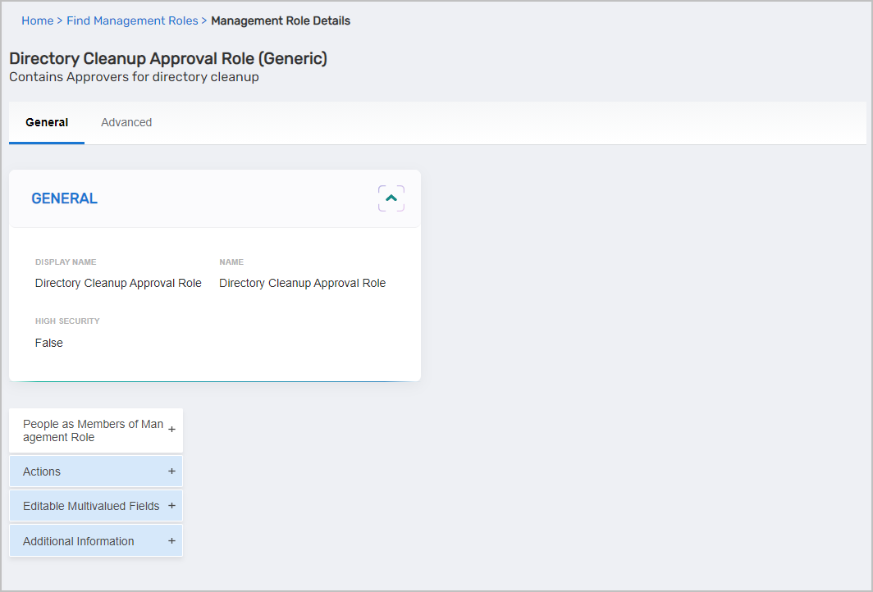
Task: Select the General tab
Action: 47,122
